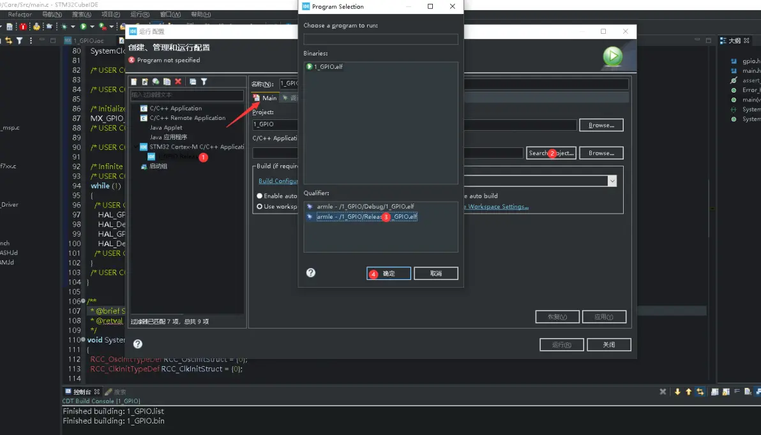Viewport: 761px width, 435px height.
Task: Click the new launch configuration icon
Action: 134,82
